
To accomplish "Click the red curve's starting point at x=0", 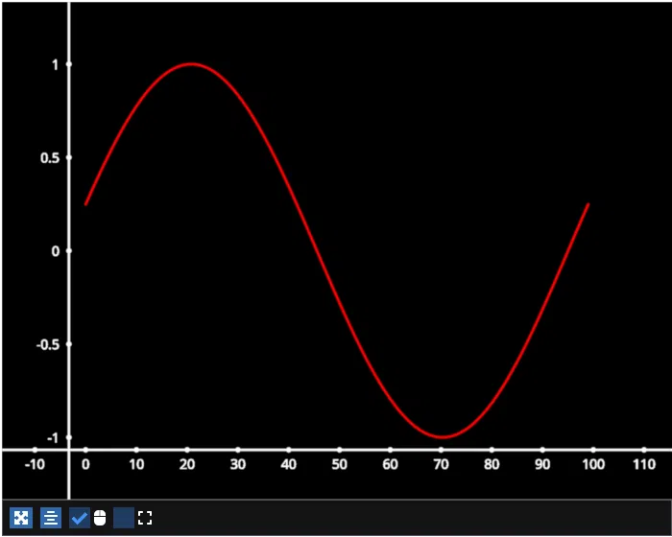I will [x=85, y=204].
